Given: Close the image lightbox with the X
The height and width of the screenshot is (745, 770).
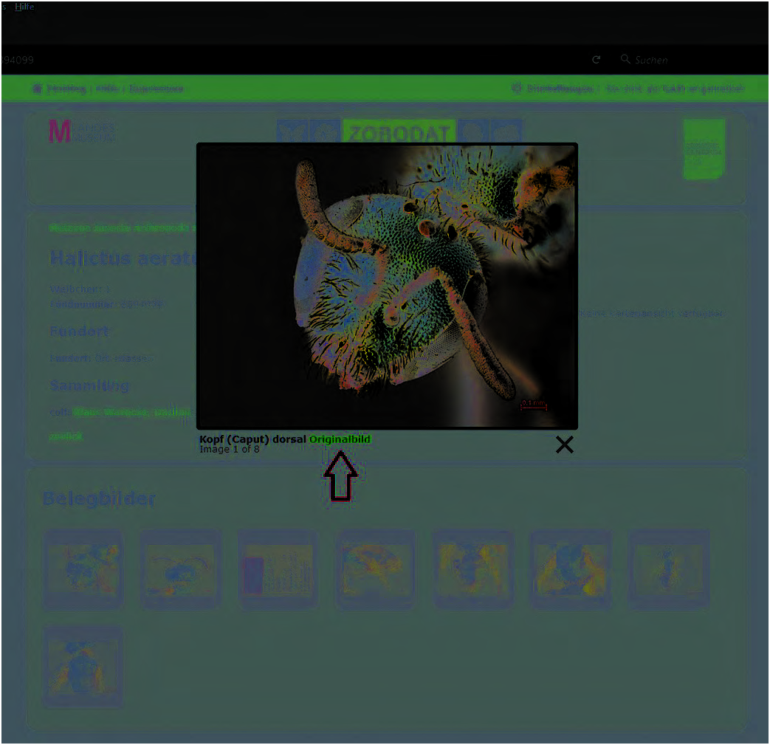Looking at the screenshot, I should 564,444.
